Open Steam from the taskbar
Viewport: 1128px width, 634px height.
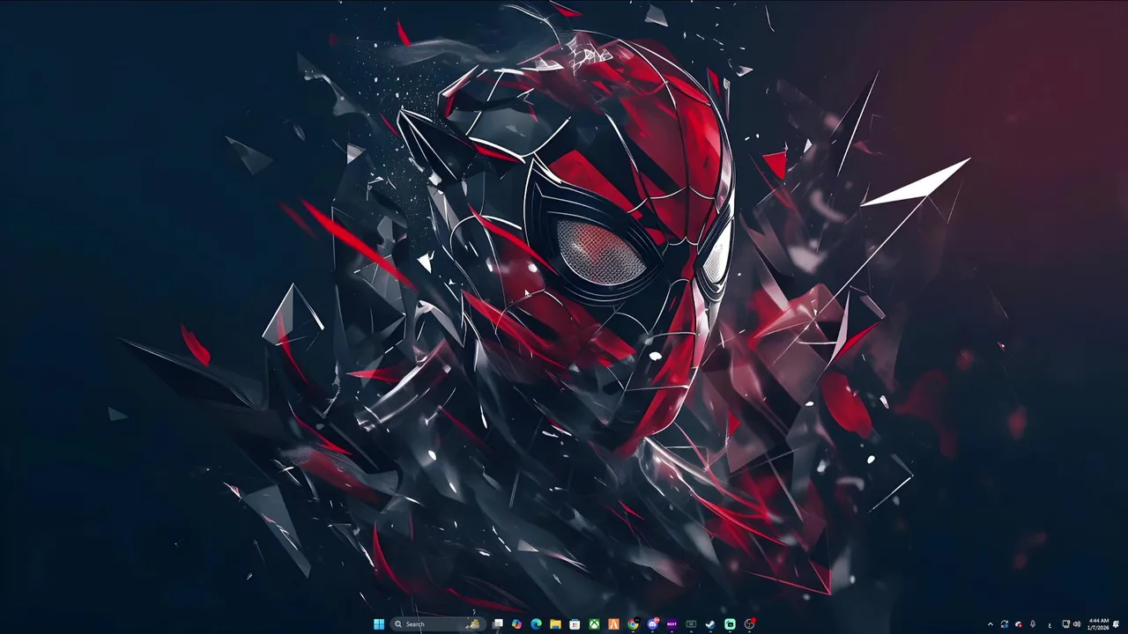pos(710,624)
